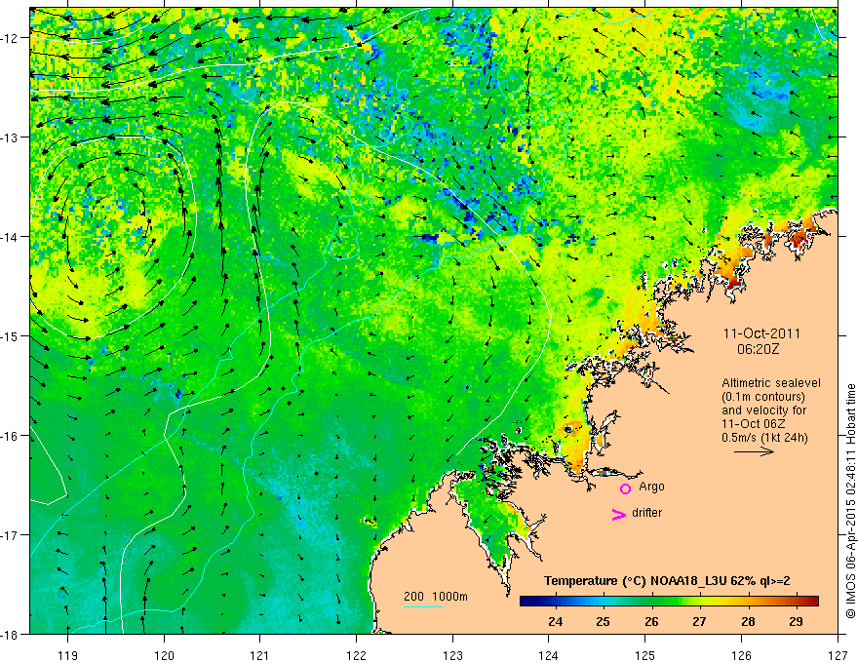
Task: Click '(0.1m contours)' legend text
Action: [x=763, y=397]
